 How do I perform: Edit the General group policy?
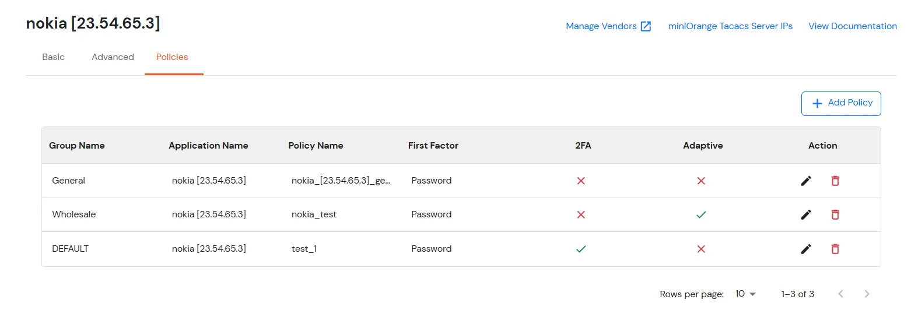[x=806, y=181]
